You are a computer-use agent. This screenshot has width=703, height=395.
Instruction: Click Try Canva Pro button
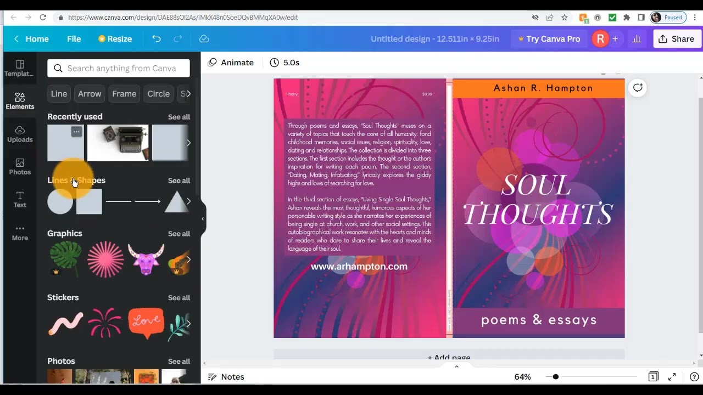click(549, 39)
